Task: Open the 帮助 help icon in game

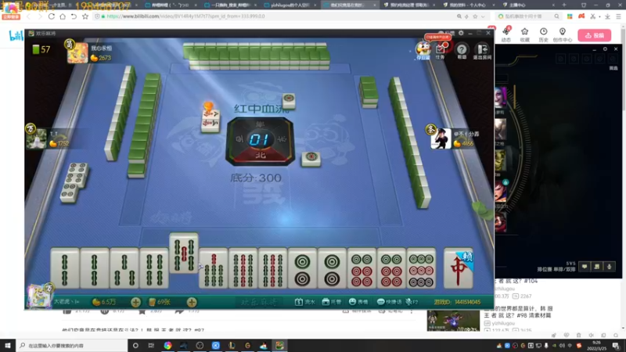Action: click(462, 51)
